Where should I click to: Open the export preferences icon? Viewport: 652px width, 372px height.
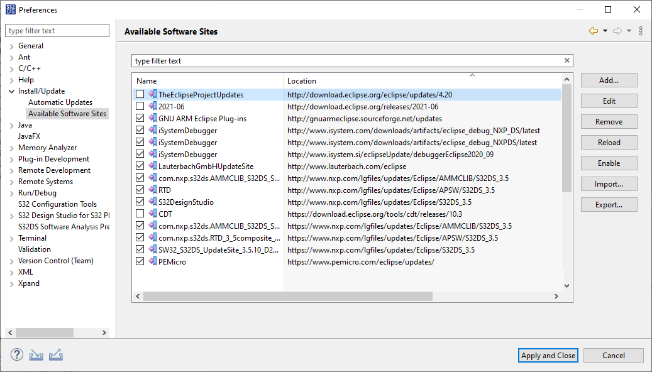(56, 355)
